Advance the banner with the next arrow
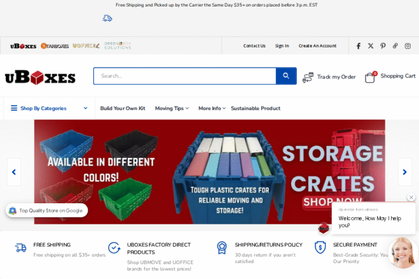Screen dimensions: 419x279 [x=405, y=172]
